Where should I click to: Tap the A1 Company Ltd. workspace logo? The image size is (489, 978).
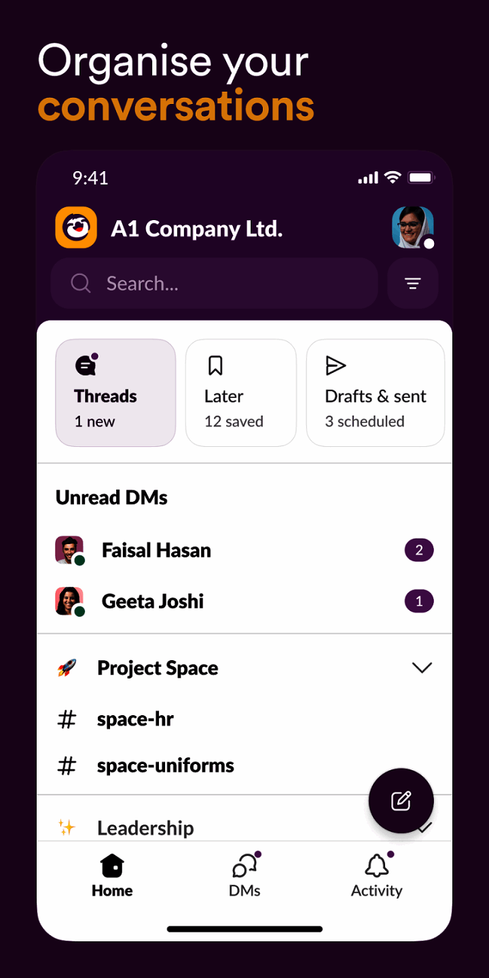pos(76,228)
